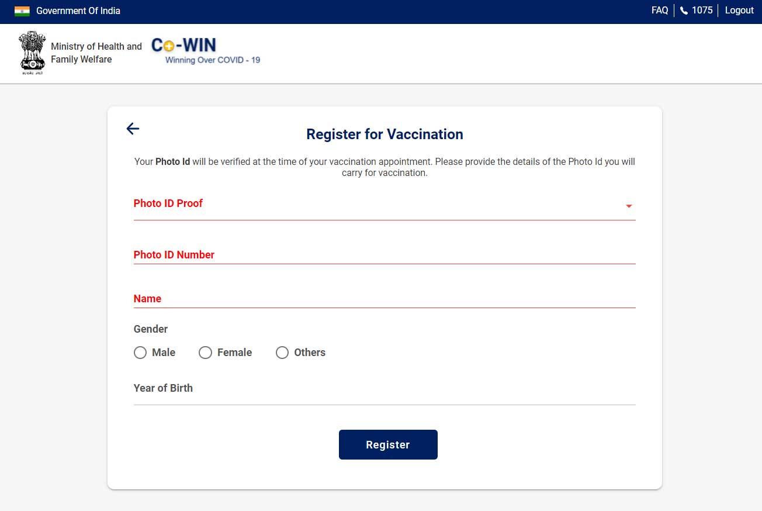762x511 pixels.
Task: Focus the Name input field
Action: 385,299
